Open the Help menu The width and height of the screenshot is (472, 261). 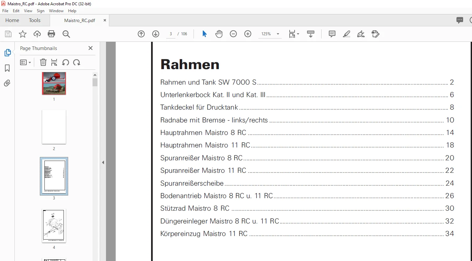click(72, 11)
